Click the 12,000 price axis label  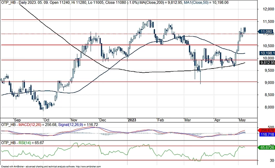[x=268, y=9]
